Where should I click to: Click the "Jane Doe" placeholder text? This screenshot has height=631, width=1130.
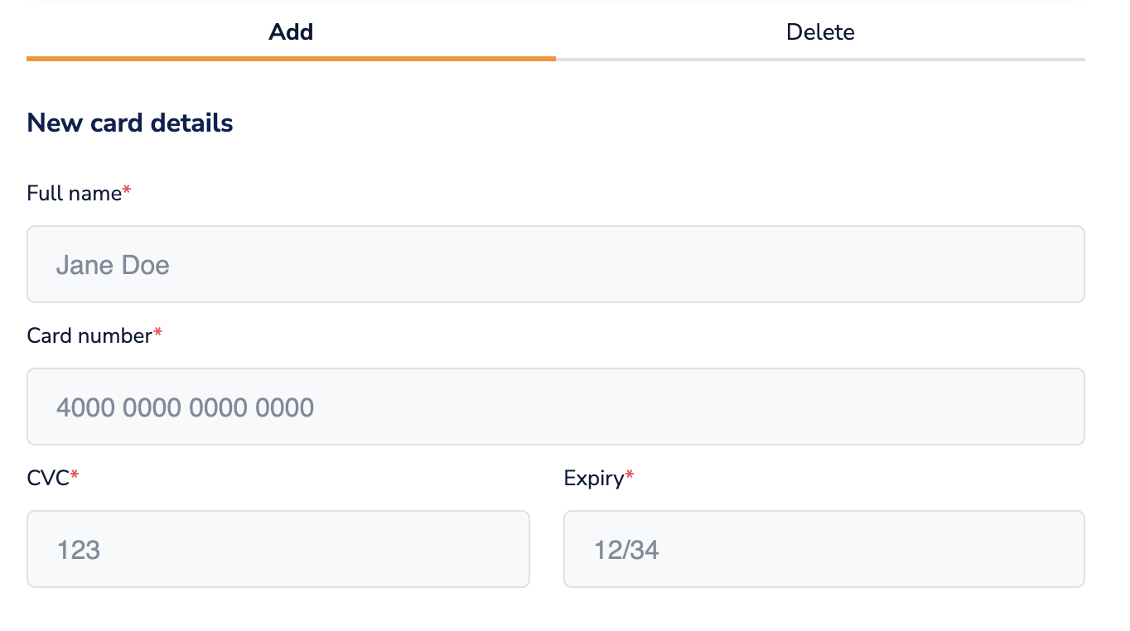[113, 265]
